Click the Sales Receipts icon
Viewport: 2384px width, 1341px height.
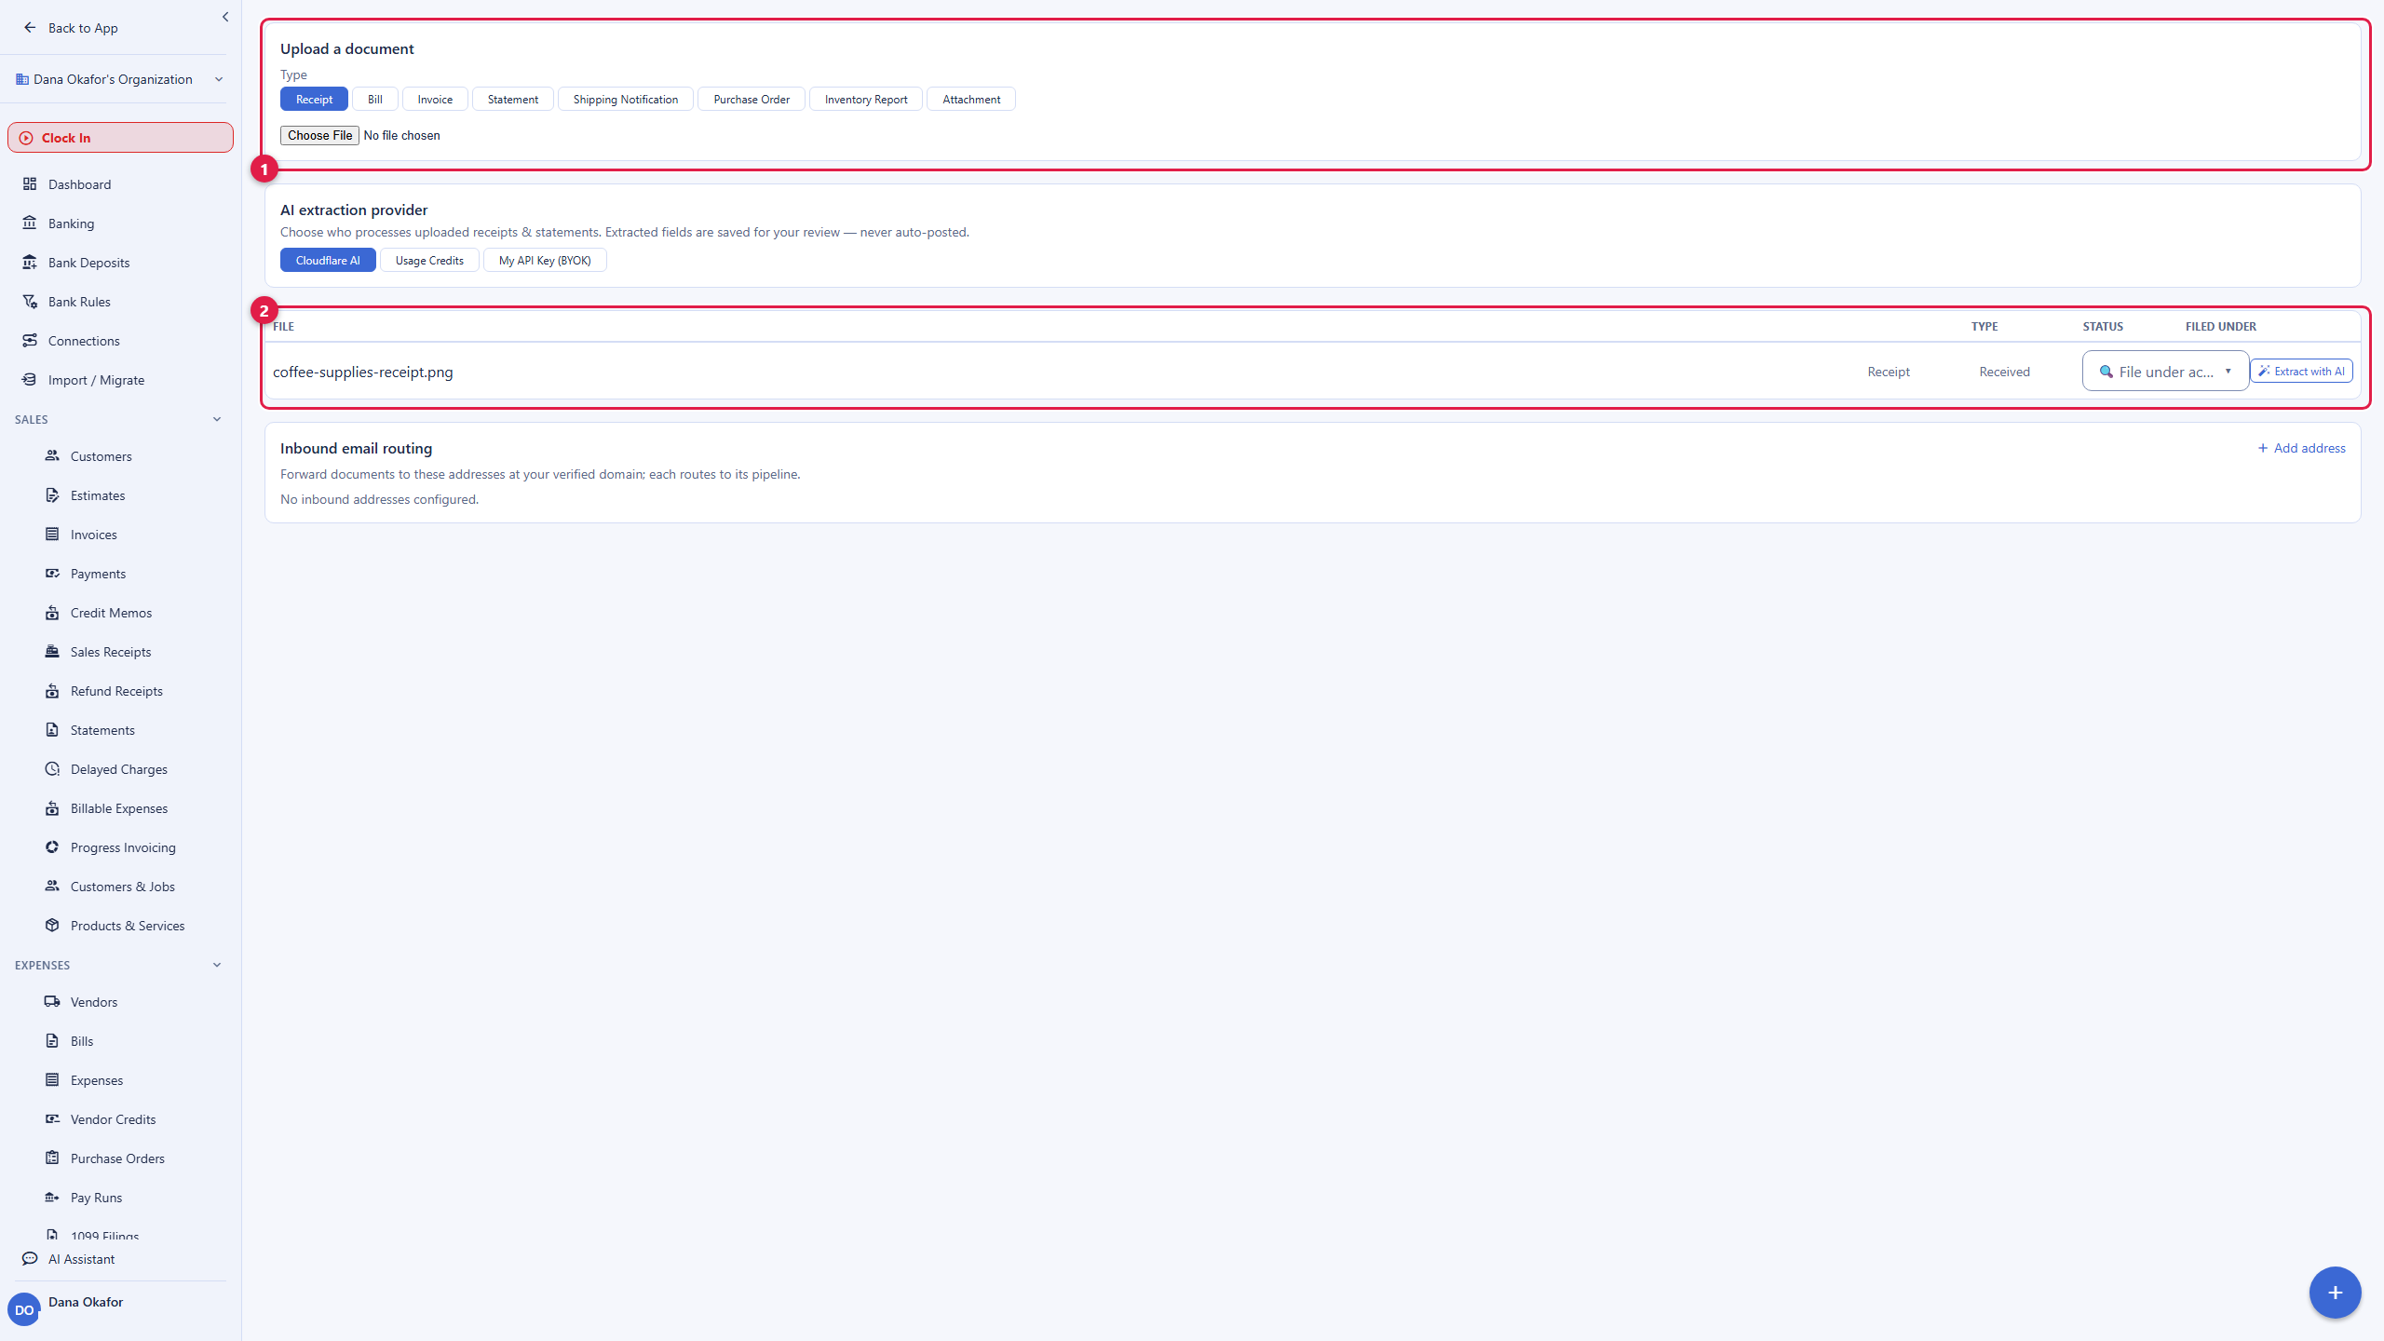click(x=52, y=652)
